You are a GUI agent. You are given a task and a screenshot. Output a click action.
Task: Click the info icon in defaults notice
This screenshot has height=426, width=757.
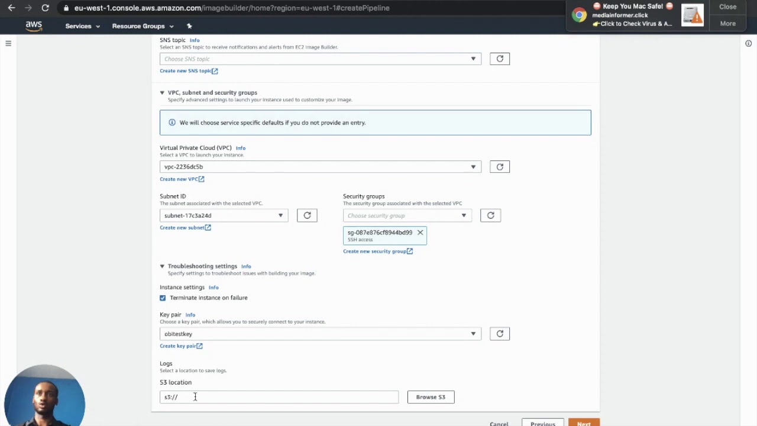[x=172, y=122]
